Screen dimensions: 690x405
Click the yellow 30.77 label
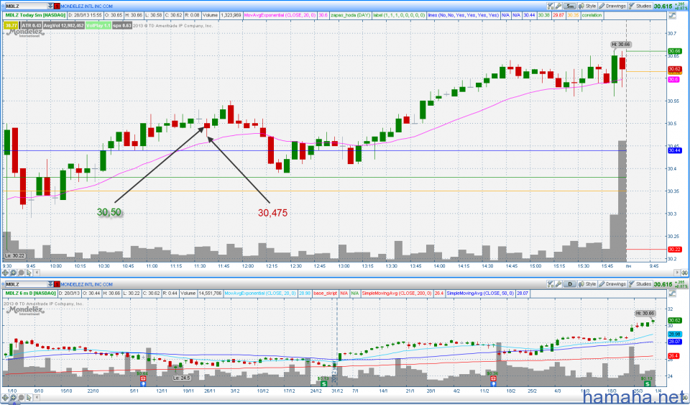tap(11, 25)
